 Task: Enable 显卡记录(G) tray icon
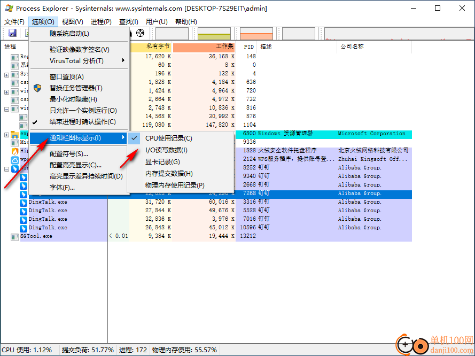pos(181,162)
